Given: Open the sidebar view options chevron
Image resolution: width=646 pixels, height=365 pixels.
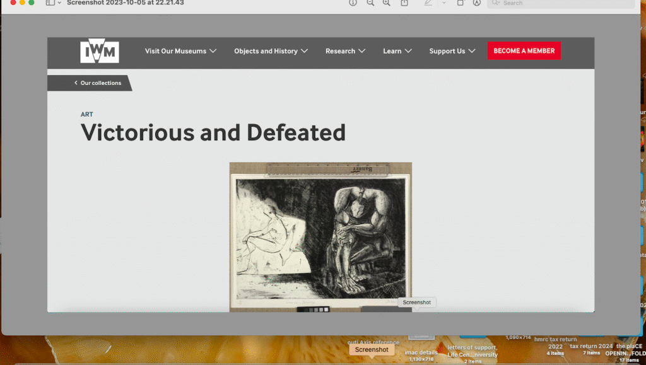Looking at the screenshot, I should 59,3.
